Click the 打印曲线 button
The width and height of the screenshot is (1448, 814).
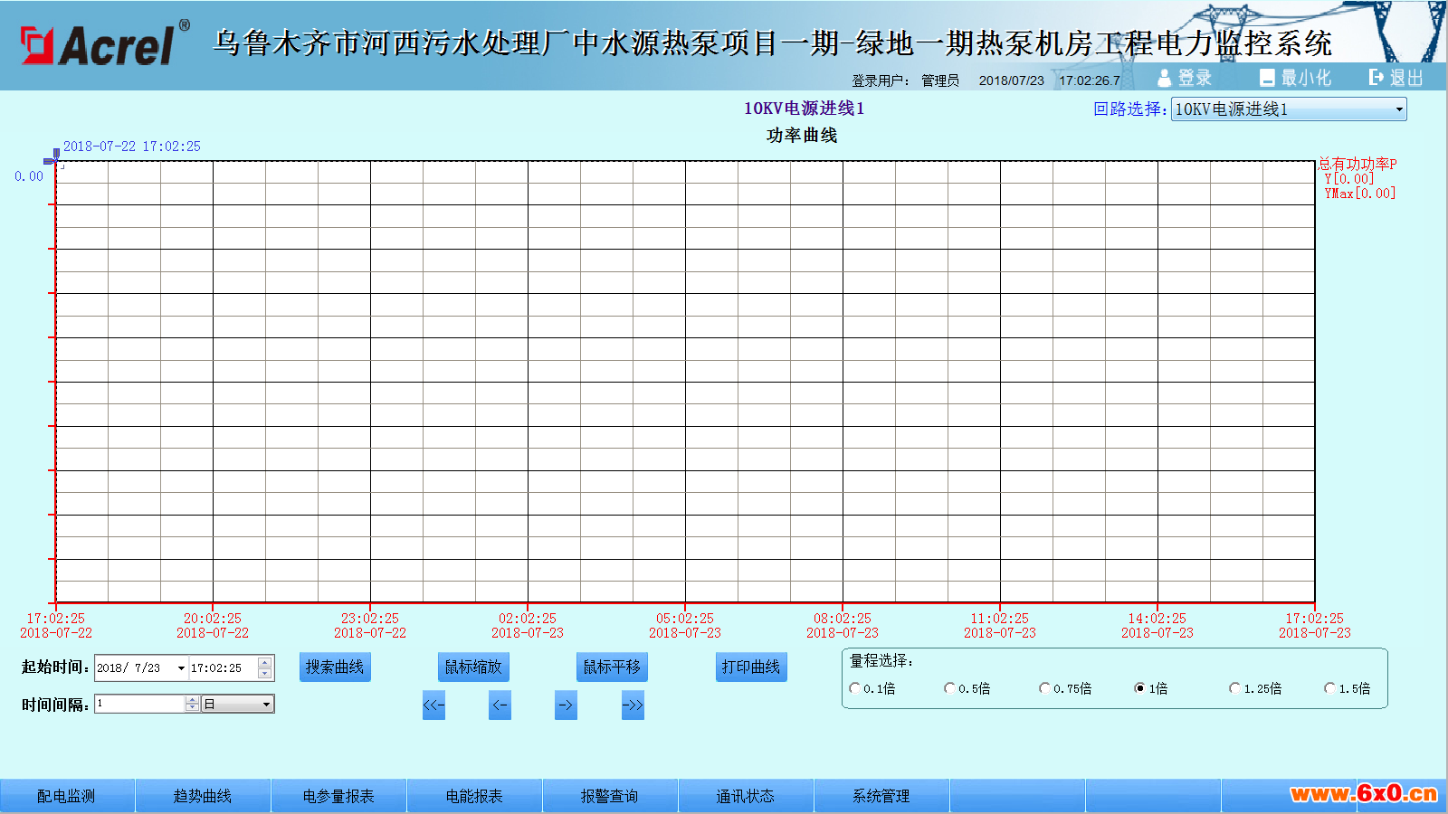(750, 667)
